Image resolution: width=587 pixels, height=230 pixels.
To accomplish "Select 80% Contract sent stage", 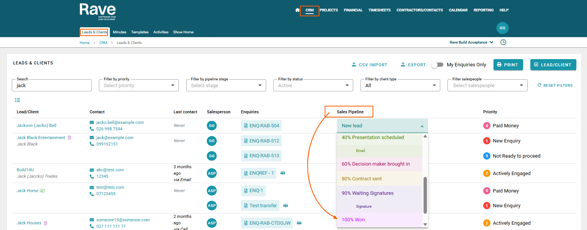I will coord(379,179).
